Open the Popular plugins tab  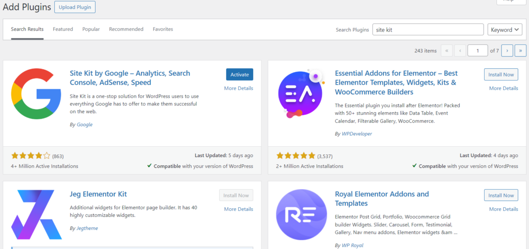[91, 29]
